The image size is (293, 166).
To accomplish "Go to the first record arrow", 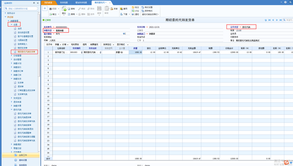I will [269, 20].
